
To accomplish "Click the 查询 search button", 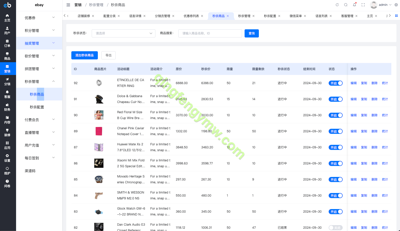I will point(252,33).
